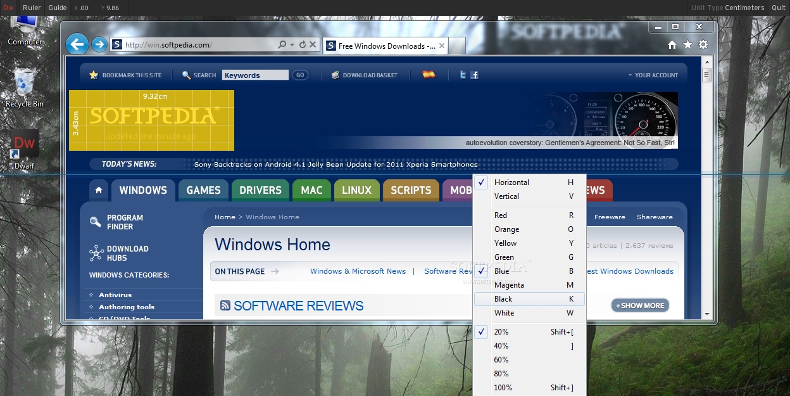Jump to Windows & Microsoft News
The width and height of the screenshot is (790, 396).
[358, 271]
